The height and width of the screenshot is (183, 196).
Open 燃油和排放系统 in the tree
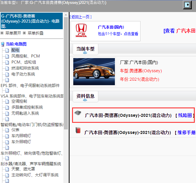(x=25, y=68)
